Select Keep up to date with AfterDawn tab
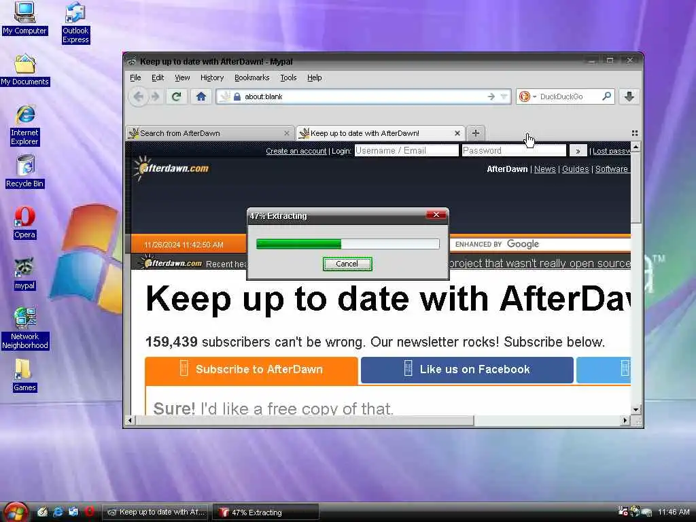Viewport: 696px width, 522px height. pos(381,133)
